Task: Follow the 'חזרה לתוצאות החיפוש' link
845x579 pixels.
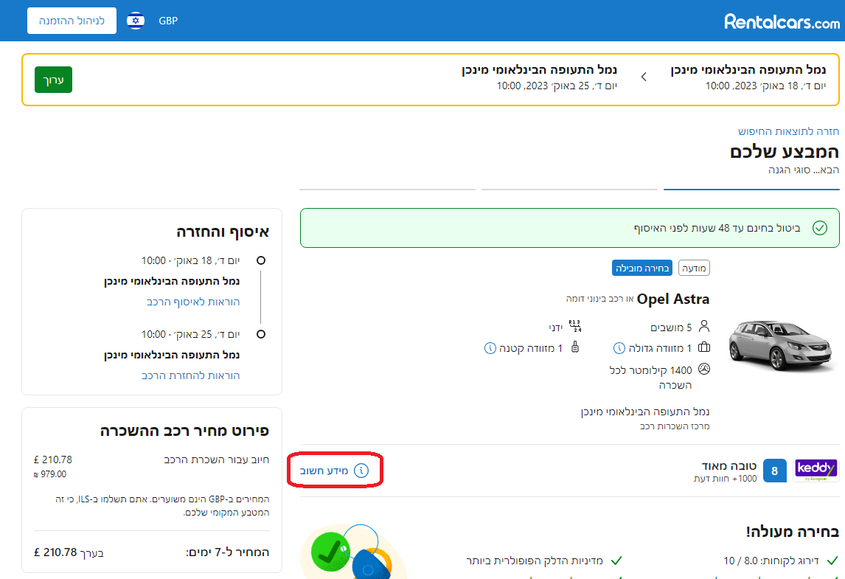Action: click(x=788, y=131)
